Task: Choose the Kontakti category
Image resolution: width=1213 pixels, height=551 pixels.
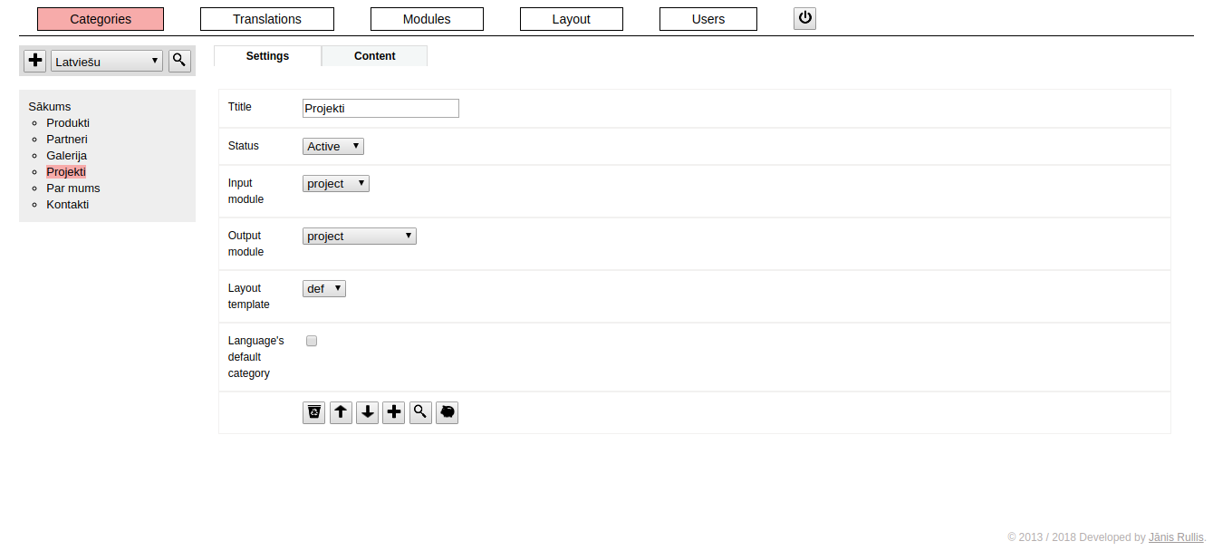Action: pos(68,204)
